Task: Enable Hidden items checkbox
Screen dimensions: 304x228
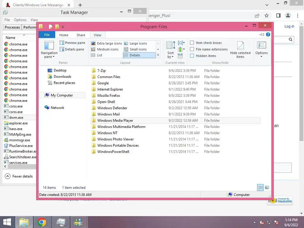Action: pyautogui.click(x=192, y=56)
